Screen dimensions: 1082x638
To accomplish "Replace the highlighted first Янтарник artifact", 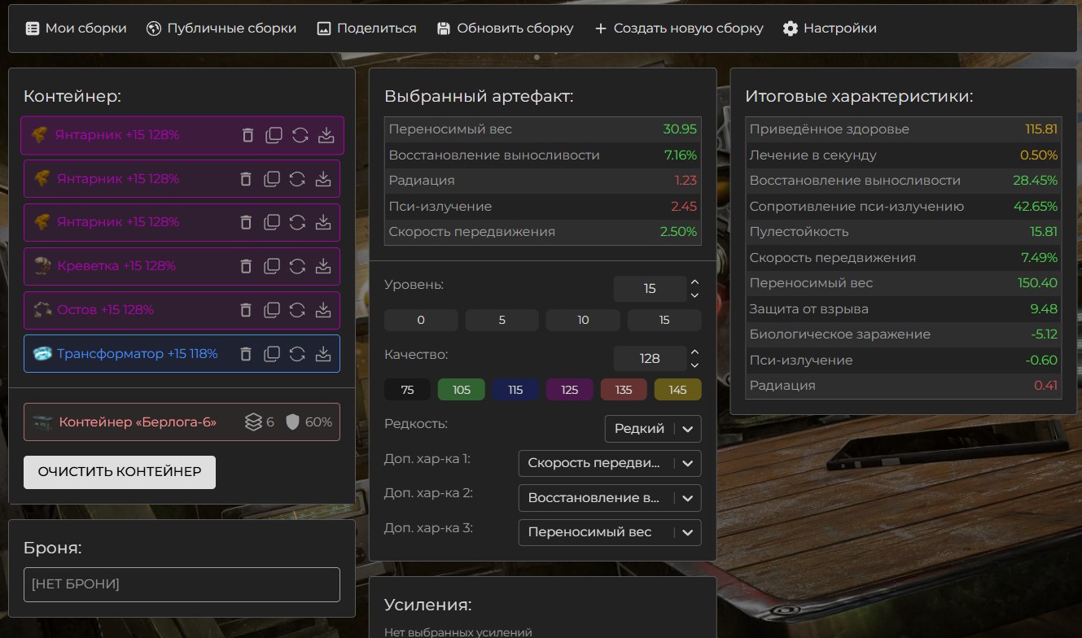I will tap(300, 135).
